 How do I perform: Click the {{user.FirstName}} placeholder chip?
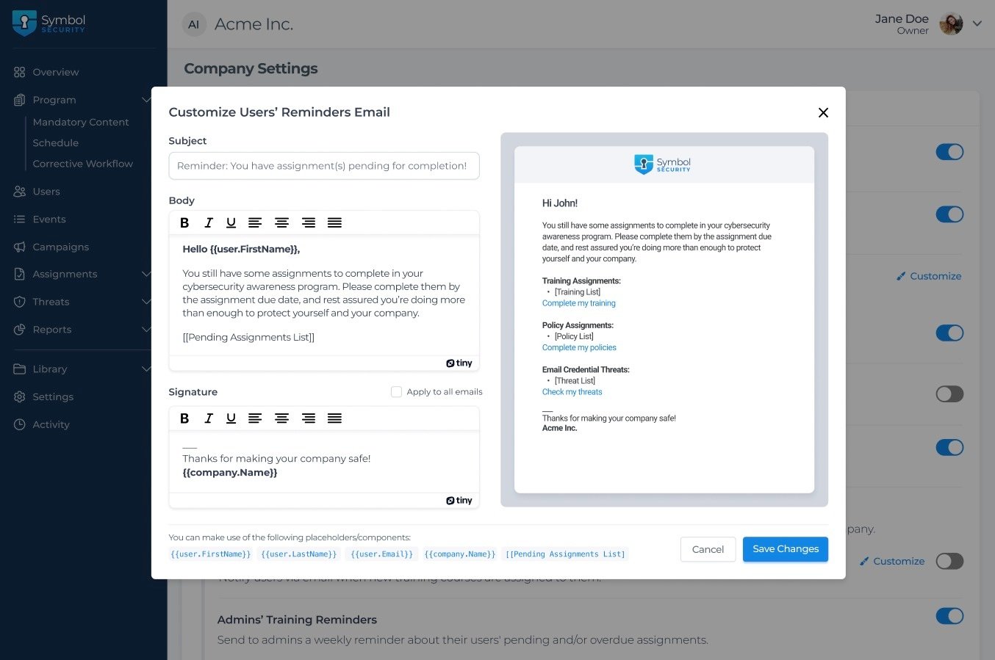click(x=211, y=554)
